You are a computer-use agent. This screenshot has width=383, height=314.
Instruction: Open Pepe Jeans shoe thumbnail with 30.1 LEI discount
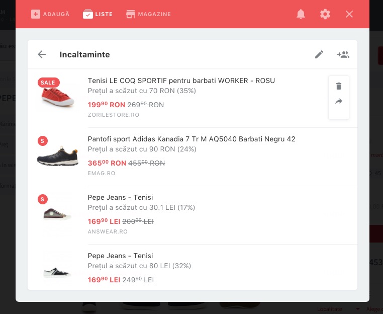tap(57, 214)
